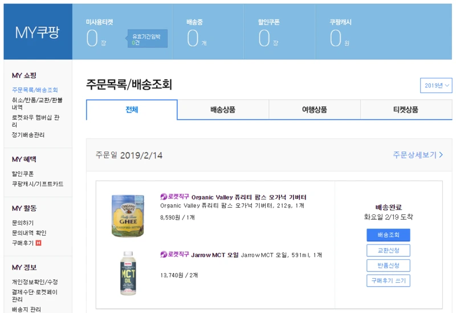Open Organic Valley 기버터 product title
Image resolution: width=456 pixels, height=313 pixels.
(x=249, y=197)
